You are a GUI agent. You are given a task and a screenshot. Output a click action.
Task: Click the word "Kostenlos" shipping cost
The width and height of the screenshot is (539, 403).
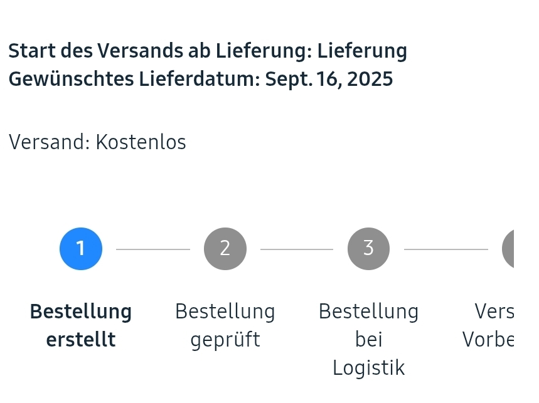click(x=141, y=142)
